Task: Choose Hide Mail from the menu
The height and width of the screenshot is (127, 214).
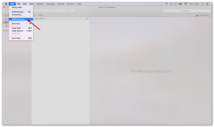Action: [16, 28]
